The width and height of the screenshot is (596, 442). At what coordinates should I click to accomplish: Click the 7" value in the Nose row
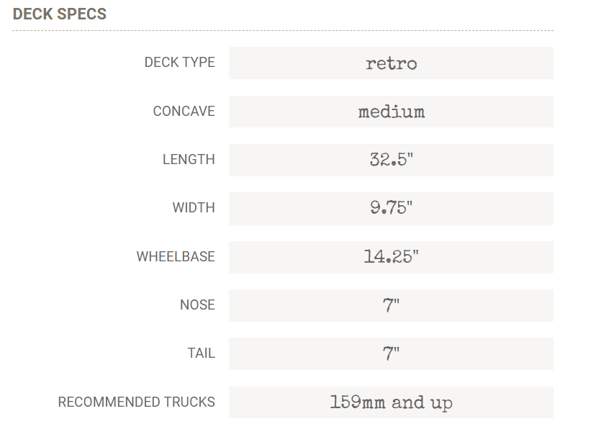point(391,305)
